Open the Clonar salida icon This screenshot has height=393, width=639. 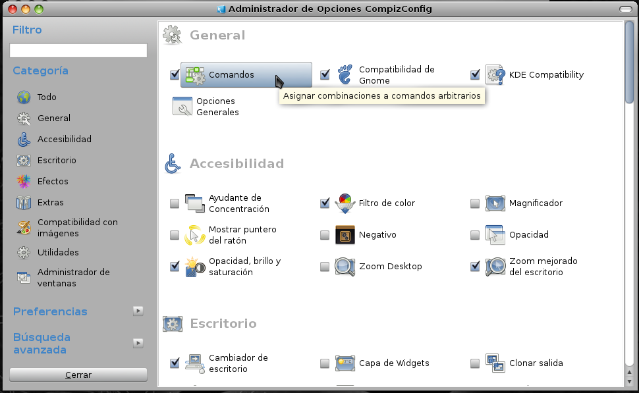(x=495, y=363)
